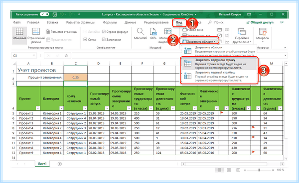
Task: Select the Лист1 sheet tab
Action: tap(42, 164)
